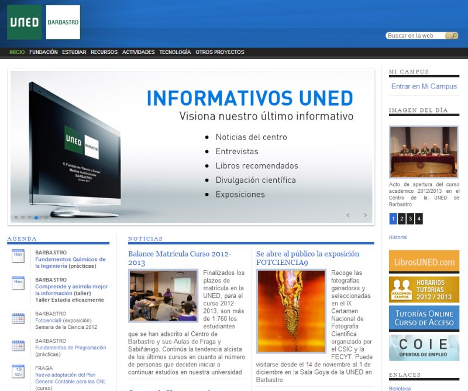This screenshot has height=391, width=468.
Task: Select the first carousel dot indicator
Action: point(16,217)
